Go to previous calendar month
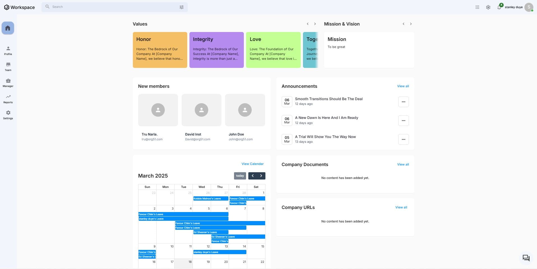 click(253, 176)
